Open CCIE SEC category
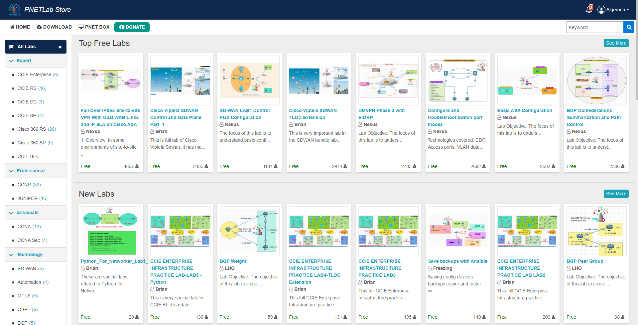Image resolution: width=638 pixels, height=325 pixels. pos(29,156)
